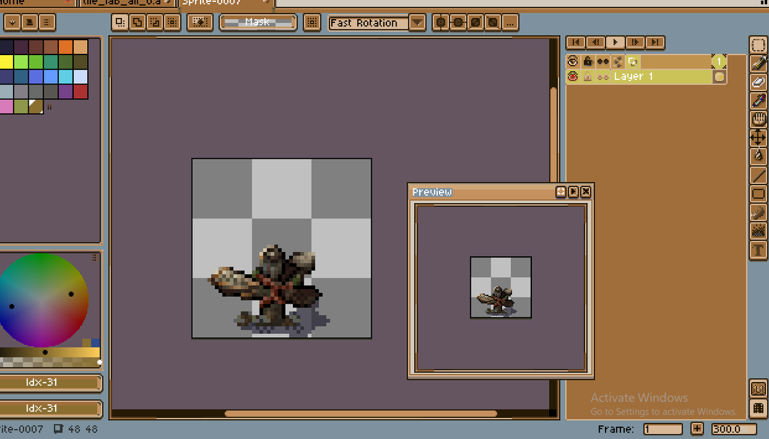
Task: Select the Hand tool
Action: click(x=759, y=119)
